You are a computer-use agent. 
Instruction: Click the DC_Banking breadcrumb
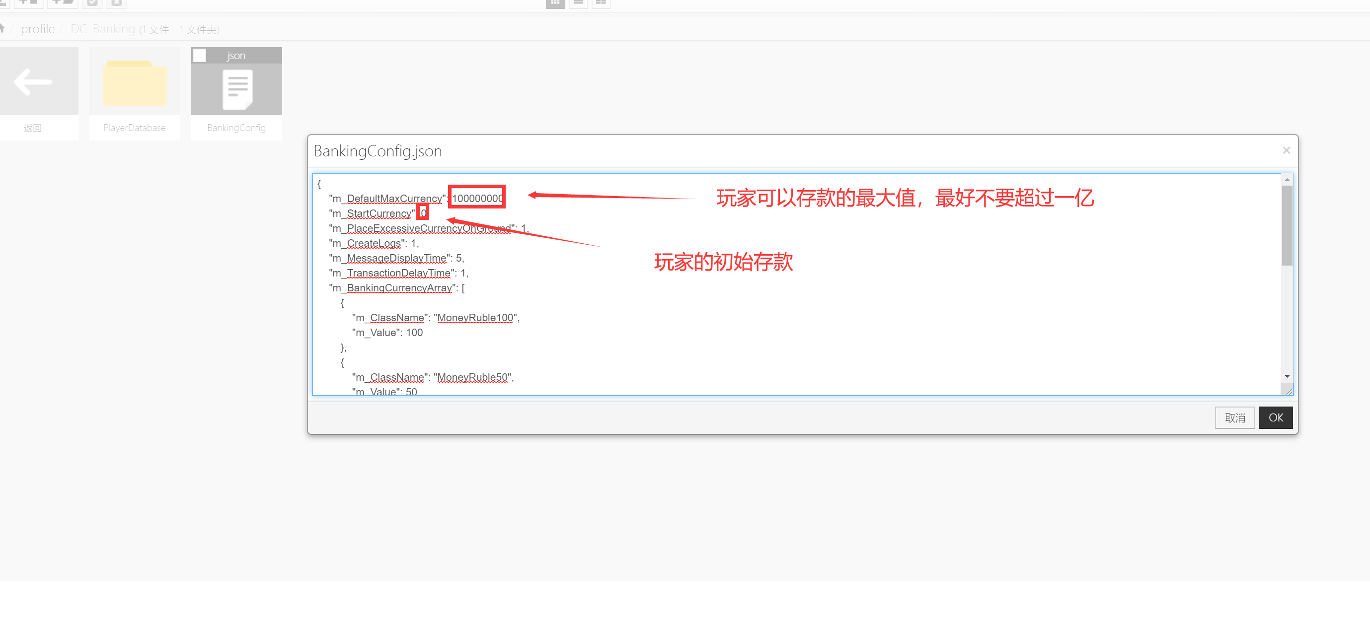pyautogui.click(x=103, y=29)
